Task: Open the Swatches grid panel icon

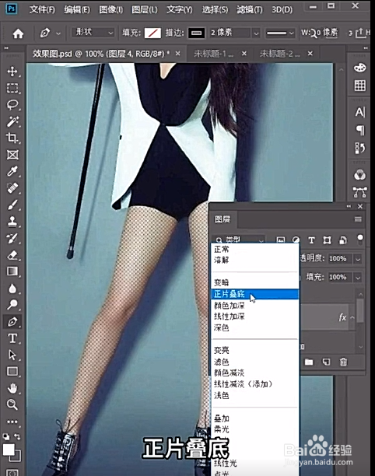Action: coord(359,86)
